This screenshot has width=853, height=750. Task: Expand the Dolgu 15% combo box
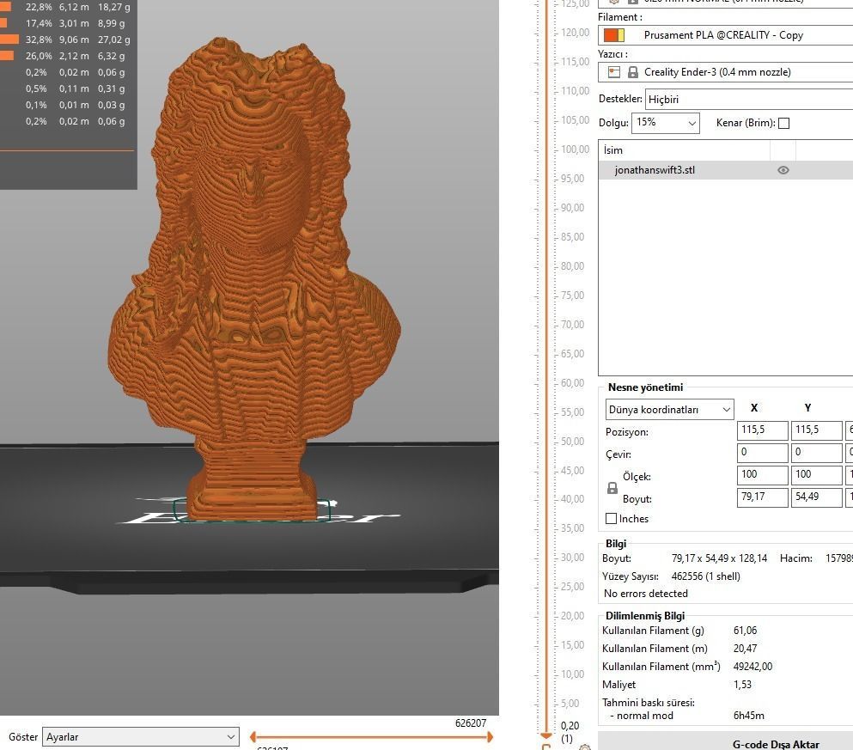point(666,122)
